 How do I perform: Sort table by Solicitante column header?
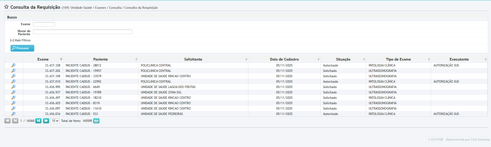click(193, 59)
